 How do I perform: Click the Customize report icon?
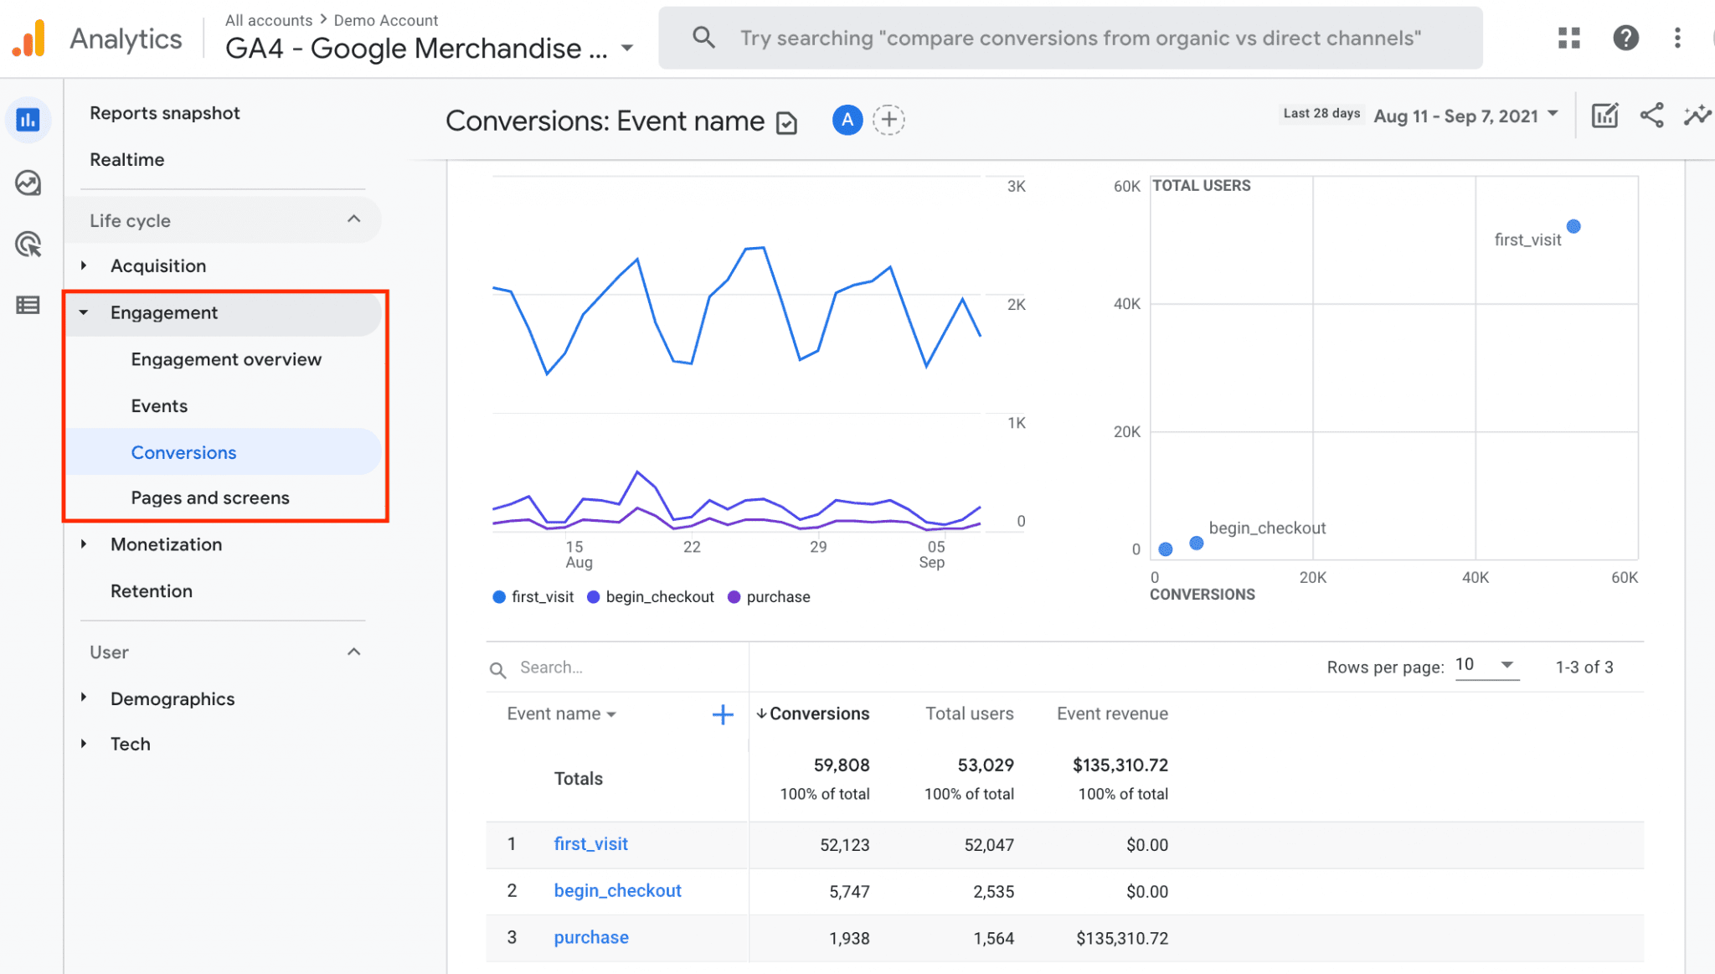click(x=1604, y=116)
